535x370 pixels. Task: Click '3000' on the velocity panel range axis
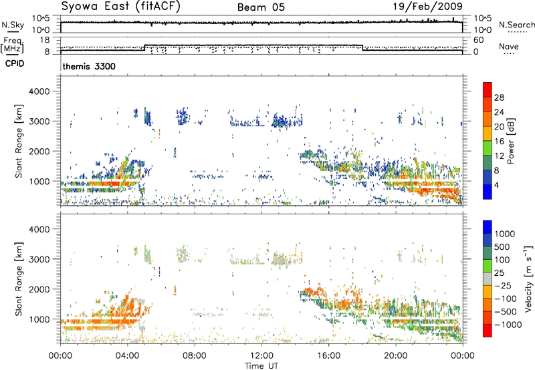(x=39, y=259)
